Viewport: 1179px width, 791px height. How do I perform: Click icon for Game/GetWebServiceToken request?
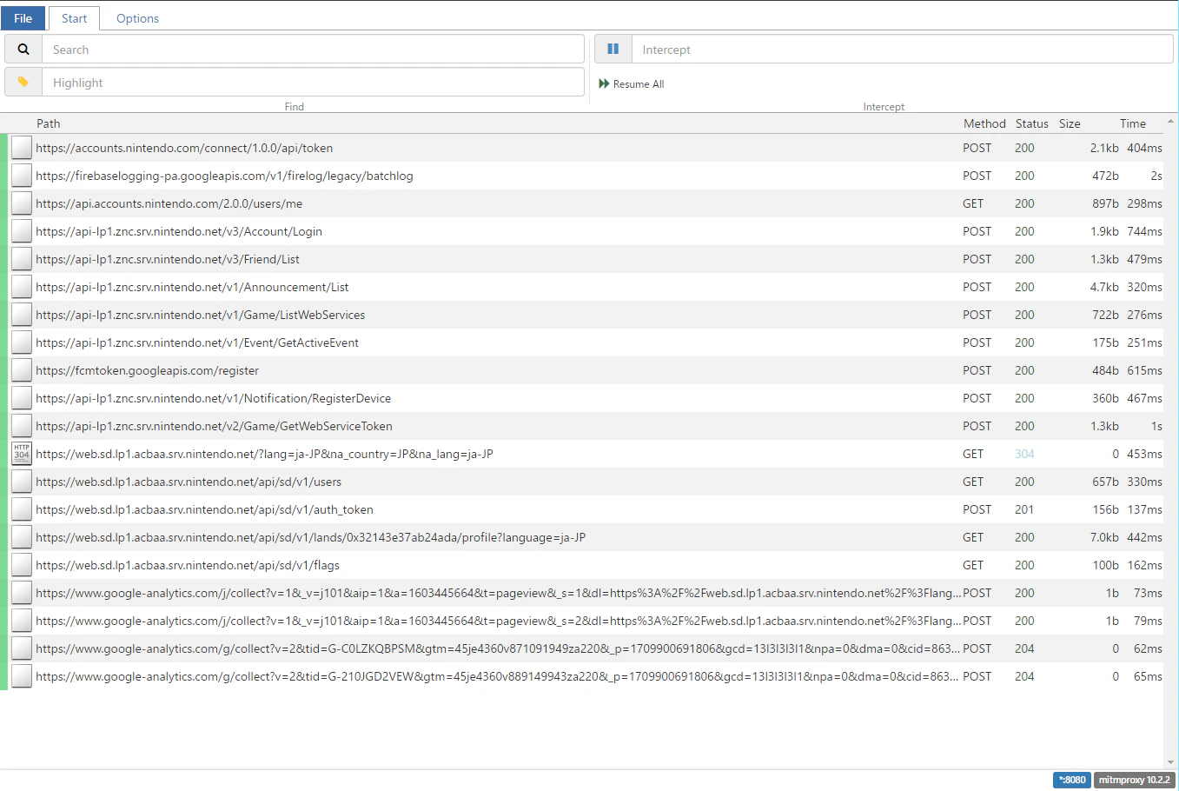(x=22, y=426)
